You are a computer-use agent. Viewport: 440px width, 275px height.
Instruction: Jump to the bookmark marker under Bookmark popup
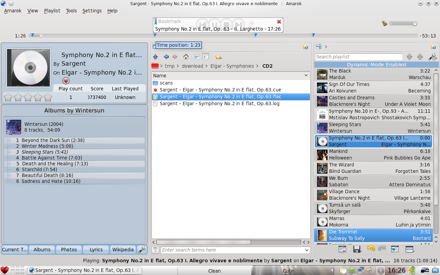155,35
